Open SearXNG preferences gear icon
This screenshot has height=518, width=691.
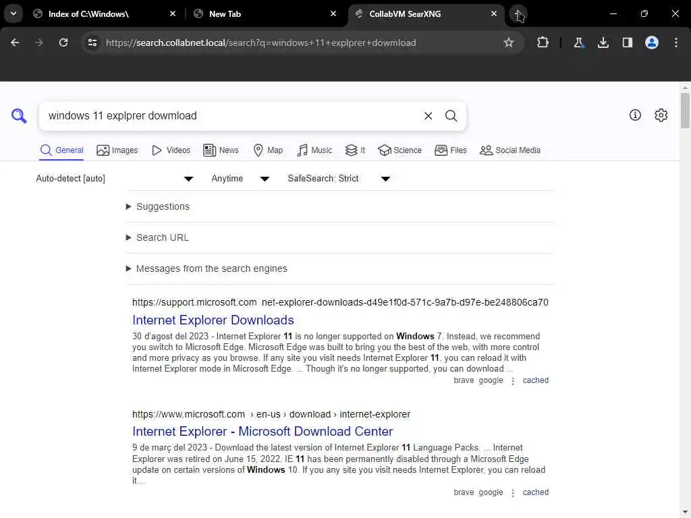pos(661,115)
